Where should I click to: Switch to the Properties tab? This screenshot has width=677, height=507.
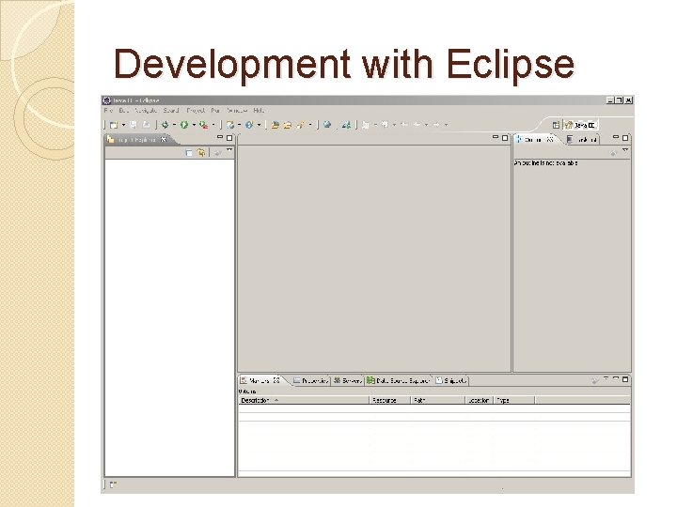click(311, 380)
